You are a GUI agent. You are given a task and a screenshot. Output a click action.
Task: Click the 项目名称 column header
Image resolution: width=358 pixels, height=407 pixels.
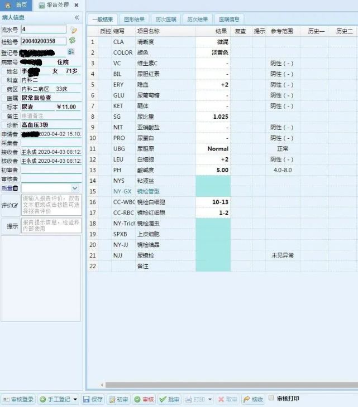coord(165,31)
